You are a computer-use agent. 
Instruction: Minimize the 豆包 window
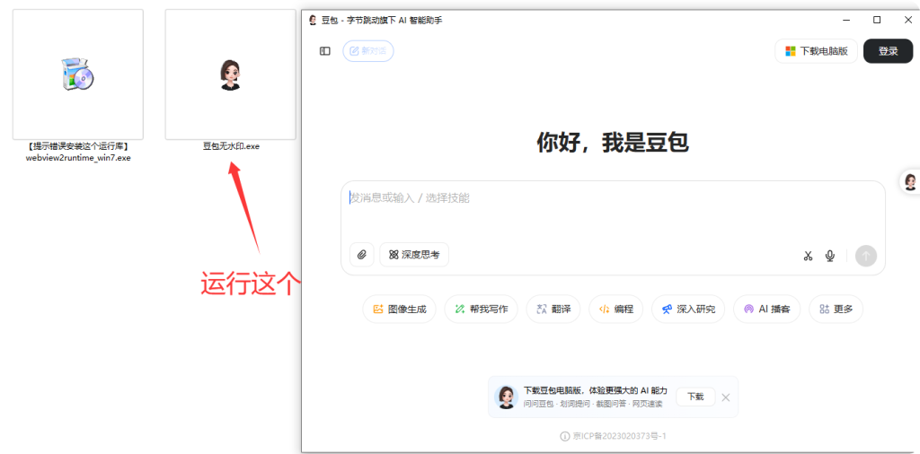pos(846,20)
